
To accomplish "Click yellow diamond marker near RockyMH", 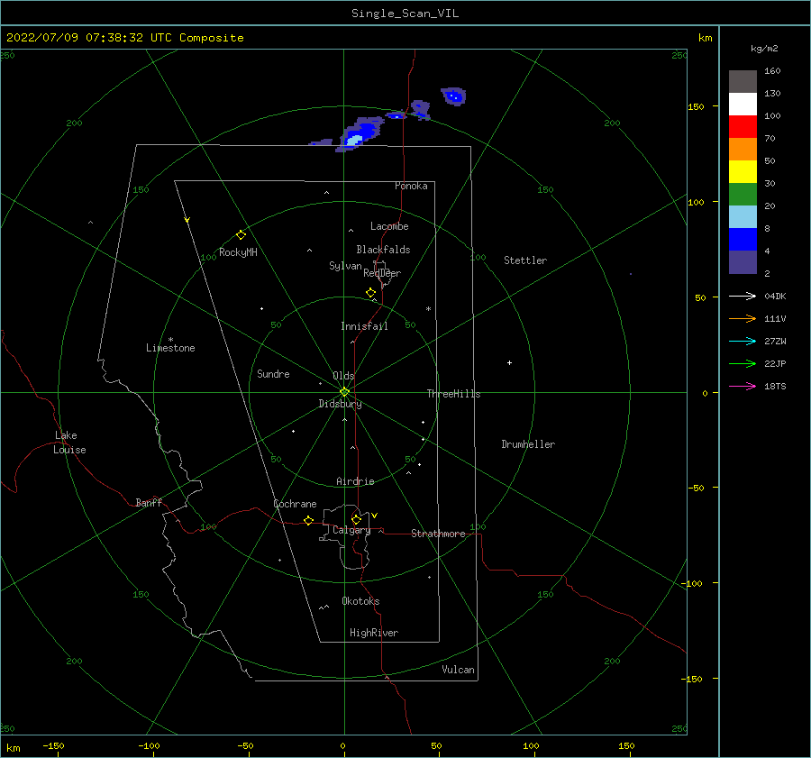I will coord(241,235).
